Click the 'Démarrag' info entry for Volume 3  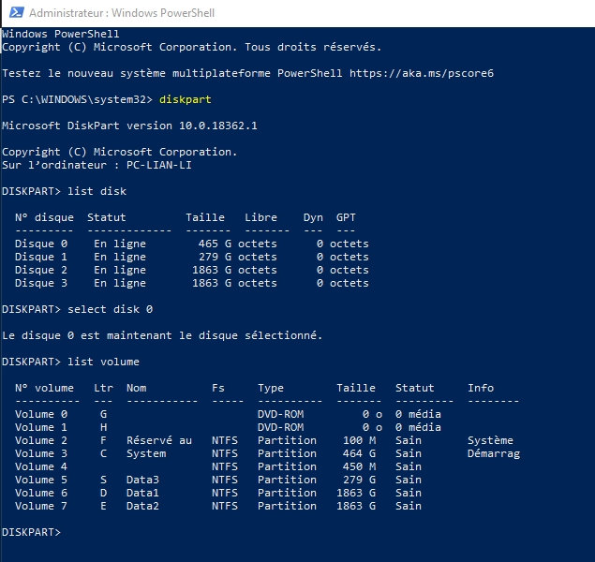(x=493, y=453)
